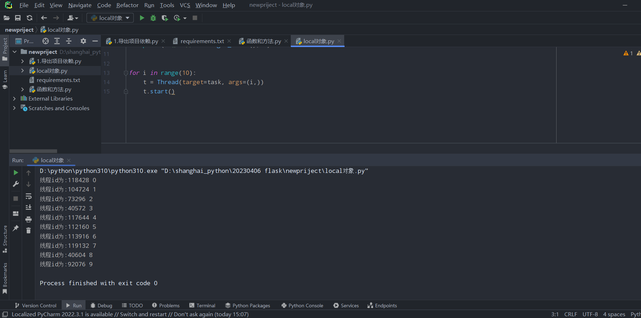Expand the 函数和方法.py tree node
Image resolution: width=641 pixels, height=318 pixels.
pos(22,89)
